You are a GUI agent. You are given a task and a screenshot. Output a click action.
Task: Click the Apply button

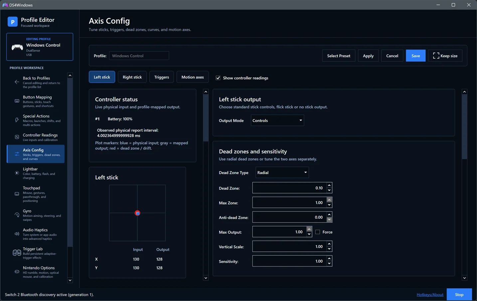pyautogui.click(x=368, y=56)
